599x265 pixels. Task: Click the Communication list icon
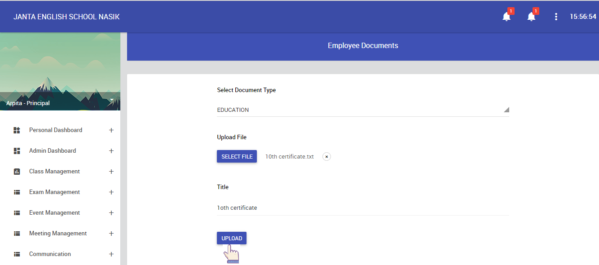point(17,254)
